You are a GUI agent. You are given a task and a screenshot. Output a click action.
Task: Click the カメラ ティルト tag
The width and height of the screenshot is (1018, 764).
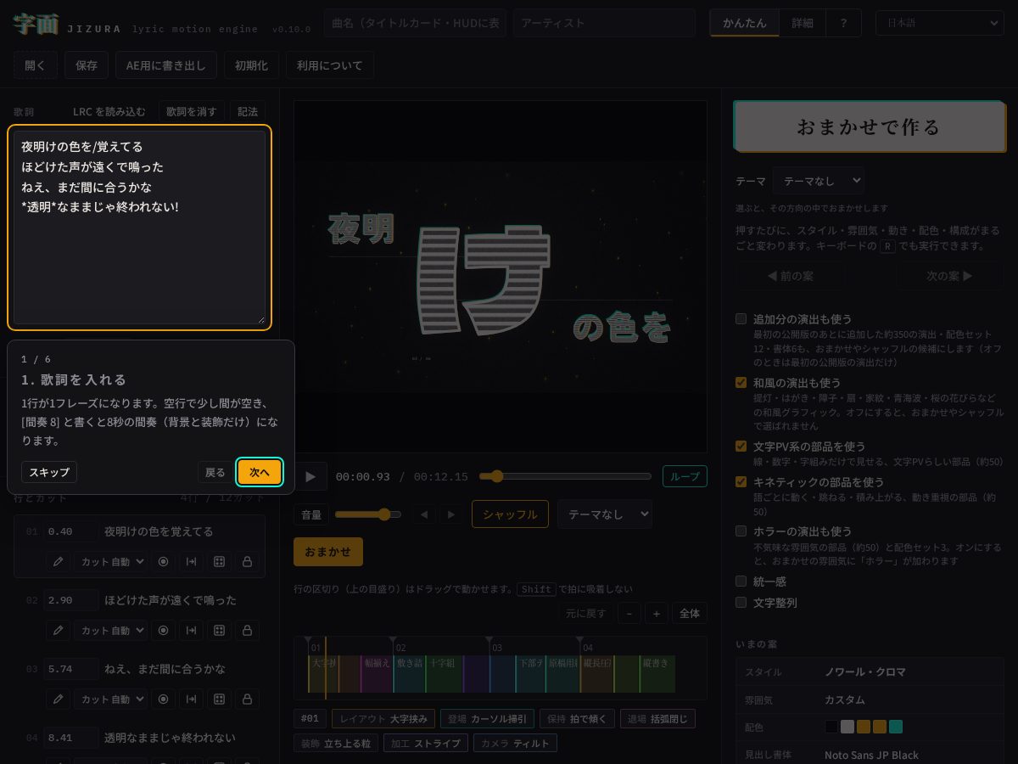[x=515, y=744]
